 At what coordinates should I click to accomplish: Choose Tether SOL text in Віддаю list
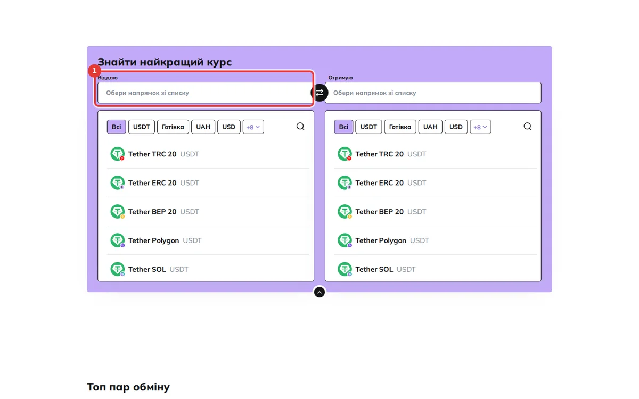click(x=147, y=269)
